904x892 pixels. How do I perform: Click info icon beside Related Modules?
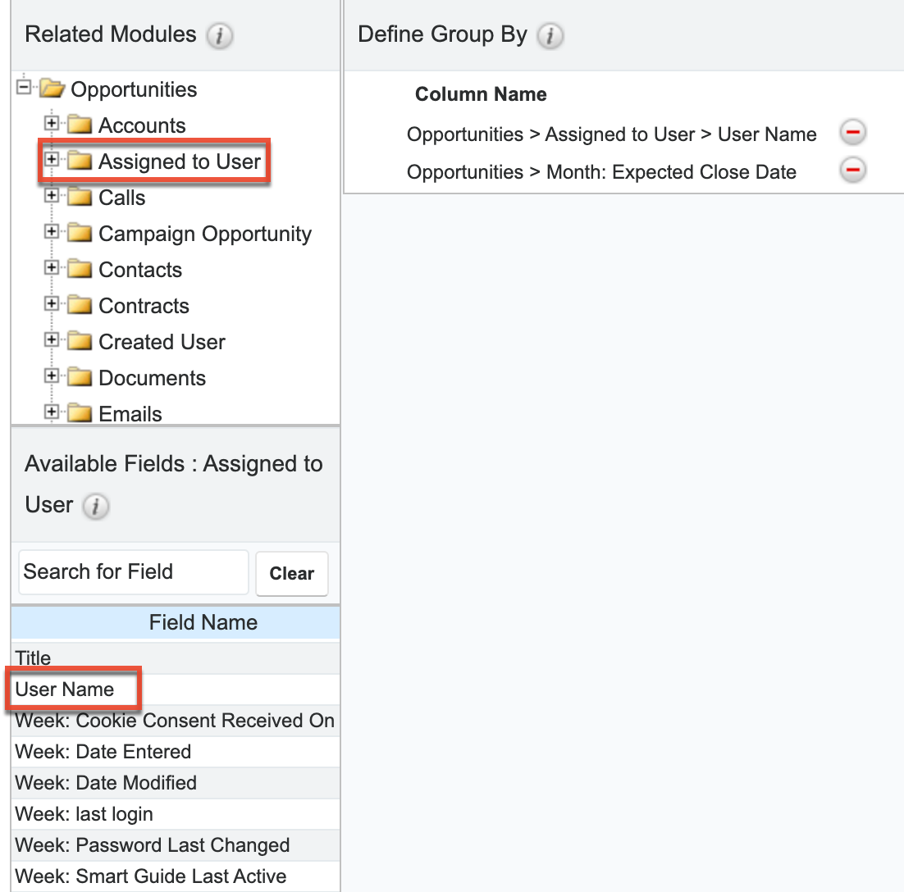(220, 36)
